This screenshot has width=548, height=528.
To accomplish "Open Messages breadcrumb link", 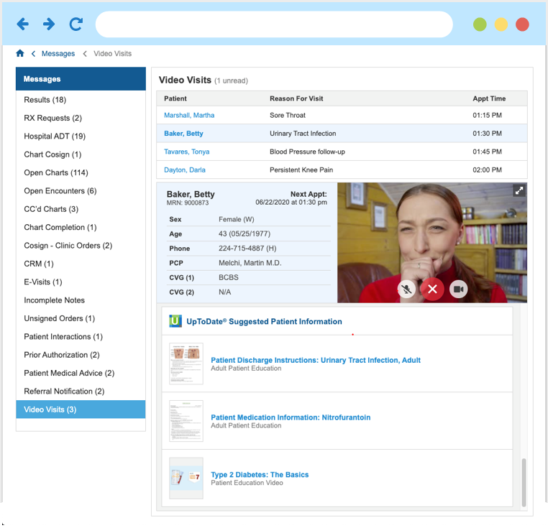I will click(x=58, y=54).
